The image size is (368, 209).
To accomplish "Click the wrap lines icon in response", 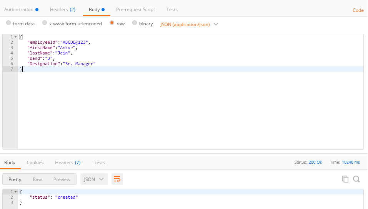I will [x=117, y=179].
